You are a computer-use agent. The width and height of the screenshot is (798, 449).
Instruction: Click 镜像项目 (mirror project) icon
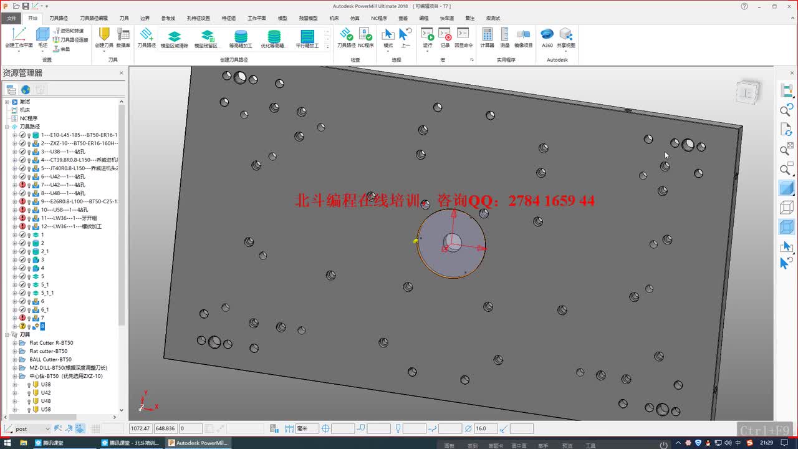[x=524, y=34]
